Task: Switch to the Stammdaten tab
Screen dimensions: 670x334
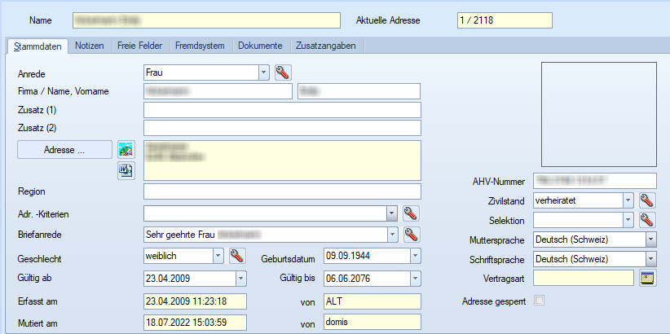Action: tap(37, 46)
